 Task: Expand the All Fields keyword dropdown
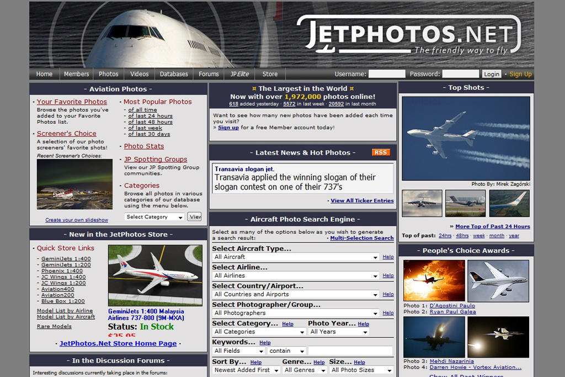click(238, 351)
